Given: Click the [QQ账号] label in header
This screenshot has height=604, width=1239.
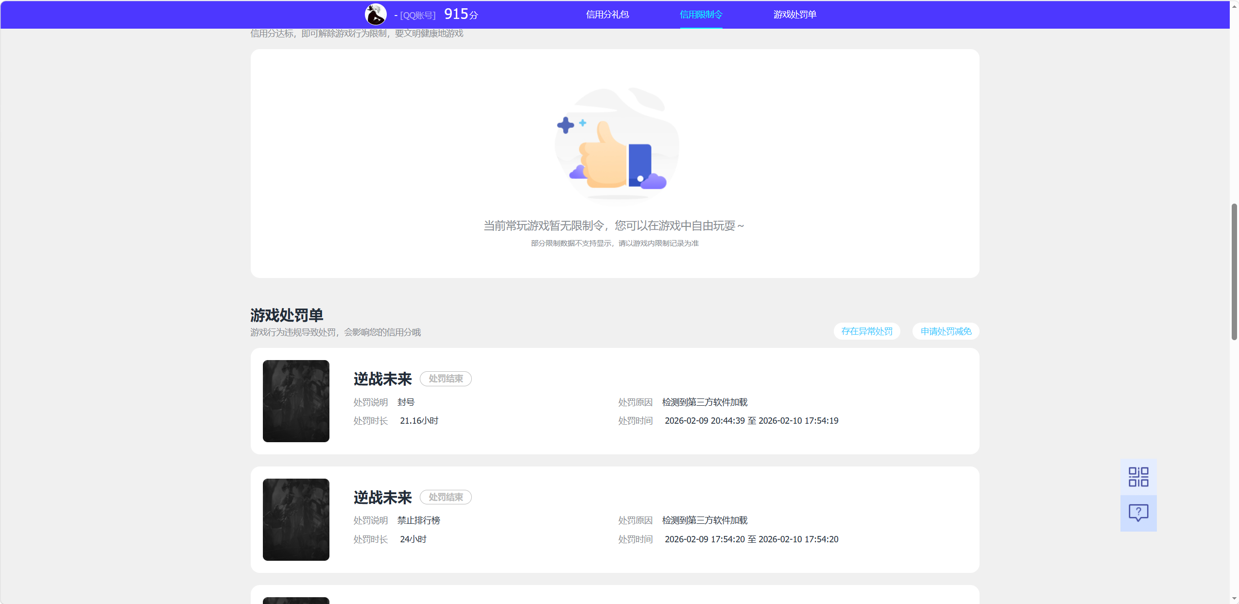Looking at the screenshot, I should (x=418, y=15).
